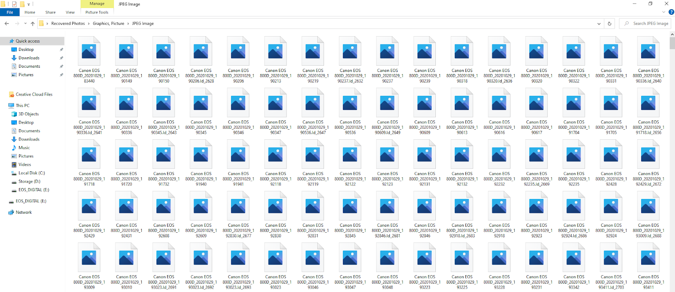Open the File ribbon tab
This screenshot has width=675, height=292.
click(10, 12)
